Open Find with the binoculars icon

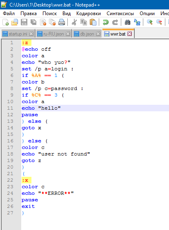pos(128,22)
